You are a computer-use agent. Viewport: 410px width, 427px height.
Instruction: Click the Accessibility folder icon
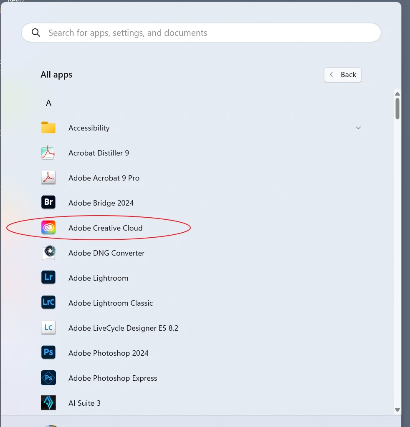tap(48, 128)
